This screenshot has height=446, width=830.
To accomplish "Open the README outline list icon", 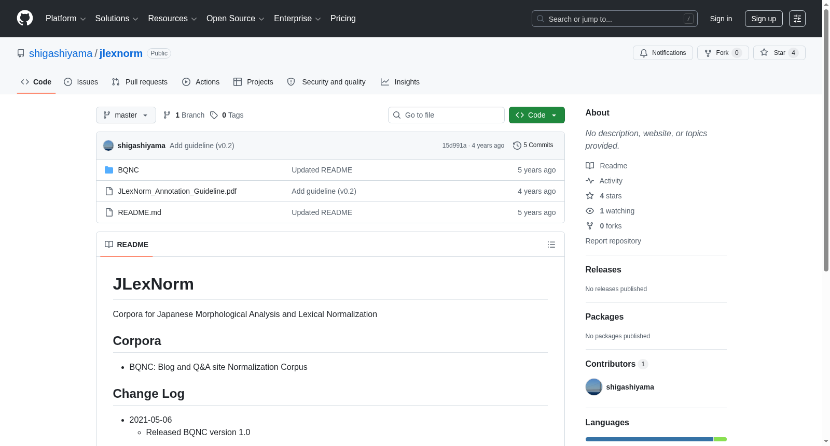I will pos(551,244).
